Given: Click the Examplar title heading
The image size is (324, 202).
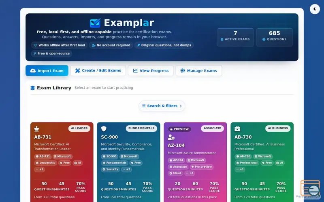Looking at the screenshot, I should 129,23.
